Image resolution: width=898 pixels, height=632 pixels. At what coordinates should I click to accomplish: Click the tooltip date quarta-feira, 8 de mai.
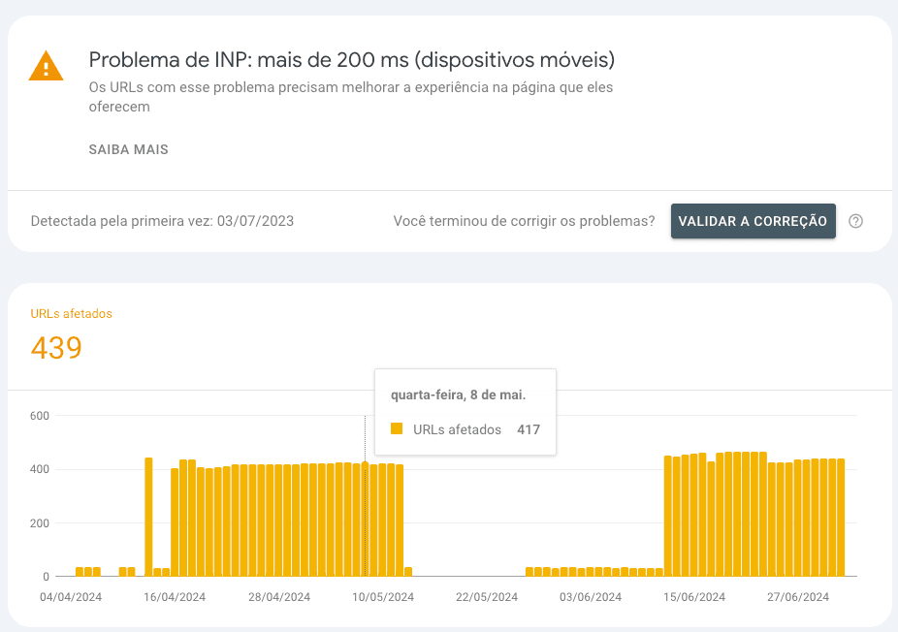[x=458, y=395]
